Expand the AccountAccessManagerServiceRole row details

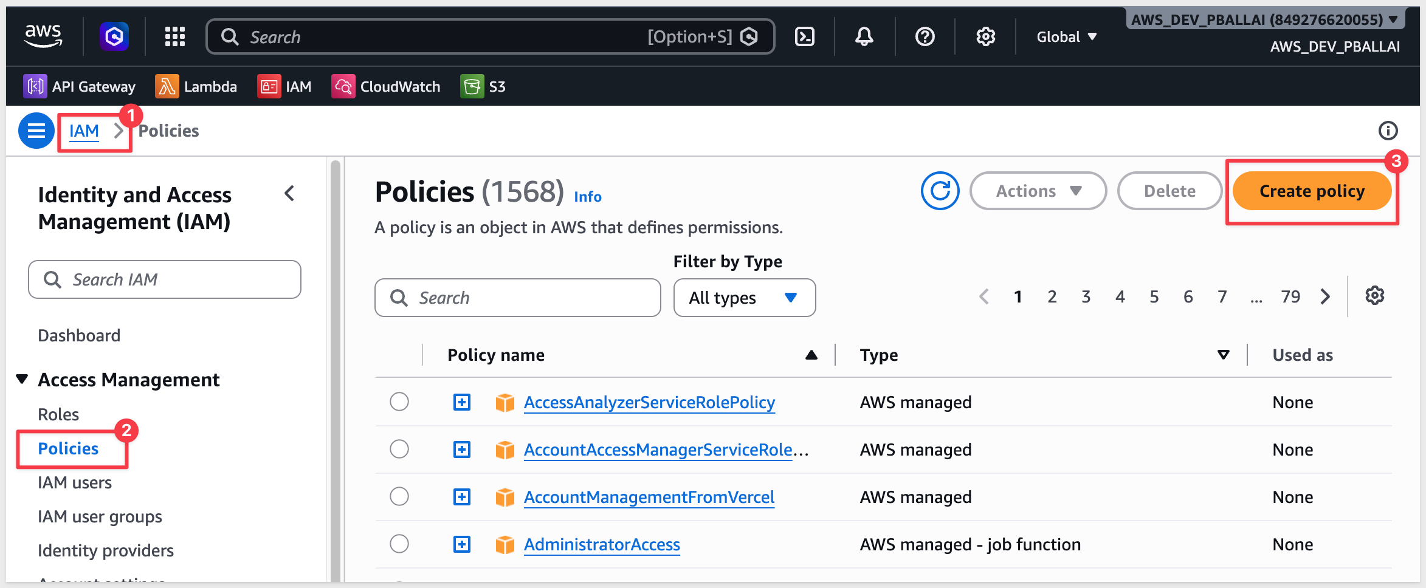coord(462,450)
